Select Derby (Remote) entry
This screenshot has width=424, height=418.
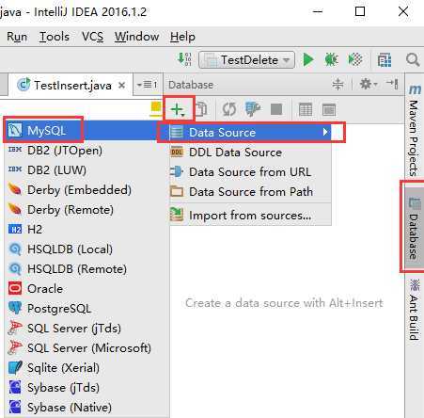click(x=87, y=210)
